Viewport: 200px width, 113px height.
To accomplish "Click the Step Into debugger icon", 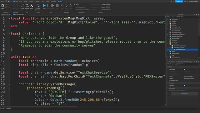I will point(62,6).
